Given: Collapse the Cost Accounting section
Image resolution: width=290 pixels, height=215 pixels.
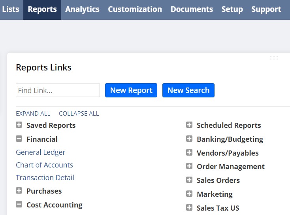Looking at the screenshot, I should (19, 205).
